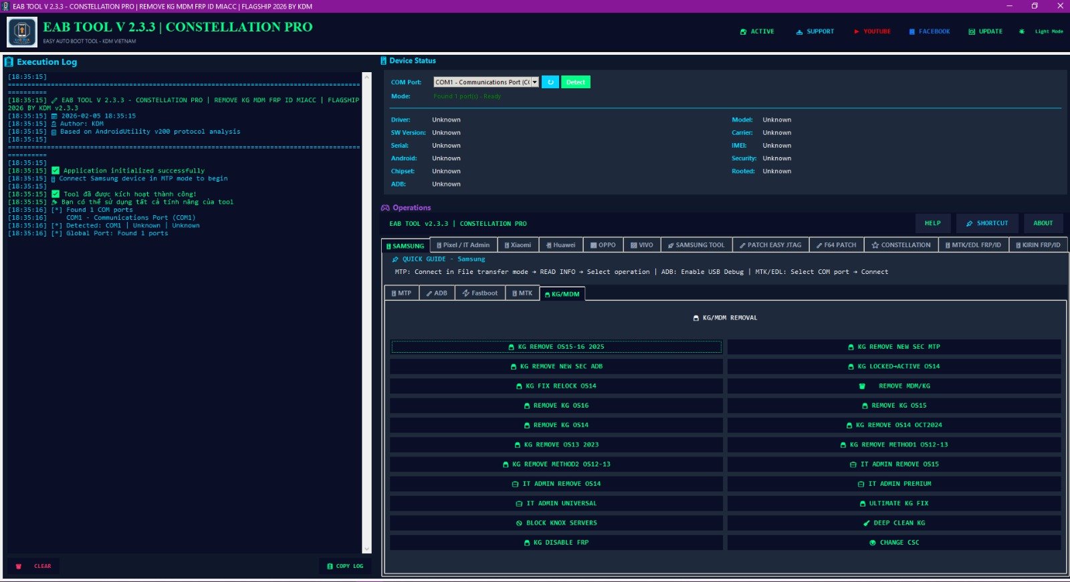This screenshot has height=582, width=1070.
Task: Click the CLEAR log button
Action: [x=33, y=566]
